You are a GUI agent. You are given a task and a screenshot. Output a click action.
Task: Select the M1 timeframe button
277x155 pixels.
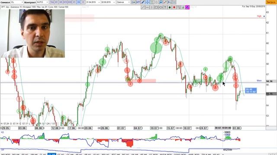click(56, 2)
